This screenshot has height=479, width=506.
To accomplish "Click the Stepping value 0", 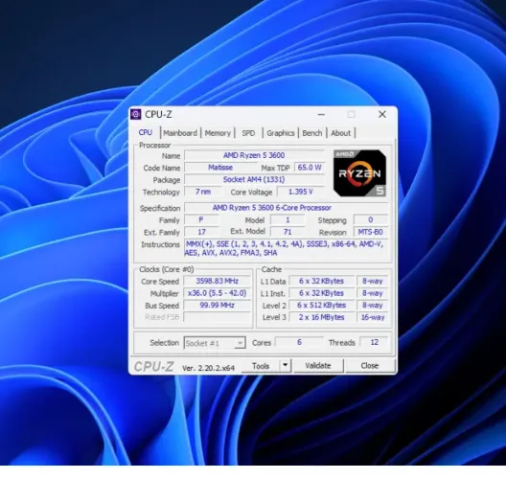I will [x=371, y=220].
